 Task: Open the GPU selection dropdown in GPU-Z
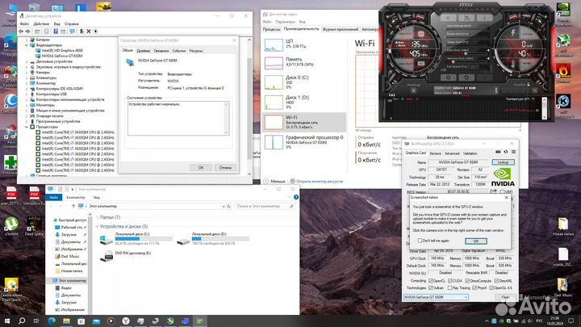(436, 297)
